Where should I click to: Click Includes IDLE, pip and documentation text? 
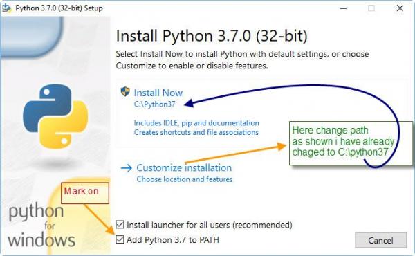click(x=196, y=123)
